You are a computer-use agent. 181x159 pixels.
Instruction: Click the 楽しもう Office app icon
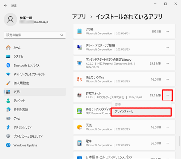[x=80, y=79]
